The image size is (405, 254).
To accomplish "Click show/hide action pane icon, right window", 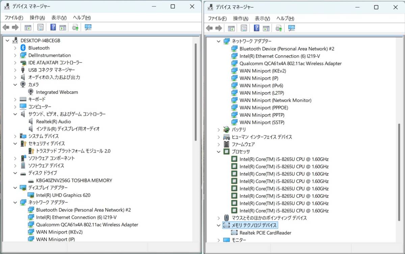I will coord(266,28).
